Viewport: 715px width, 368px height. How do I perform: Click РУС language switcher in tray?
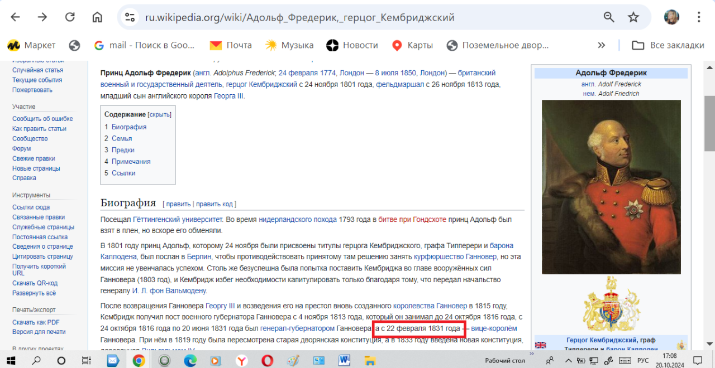[643, 361]
